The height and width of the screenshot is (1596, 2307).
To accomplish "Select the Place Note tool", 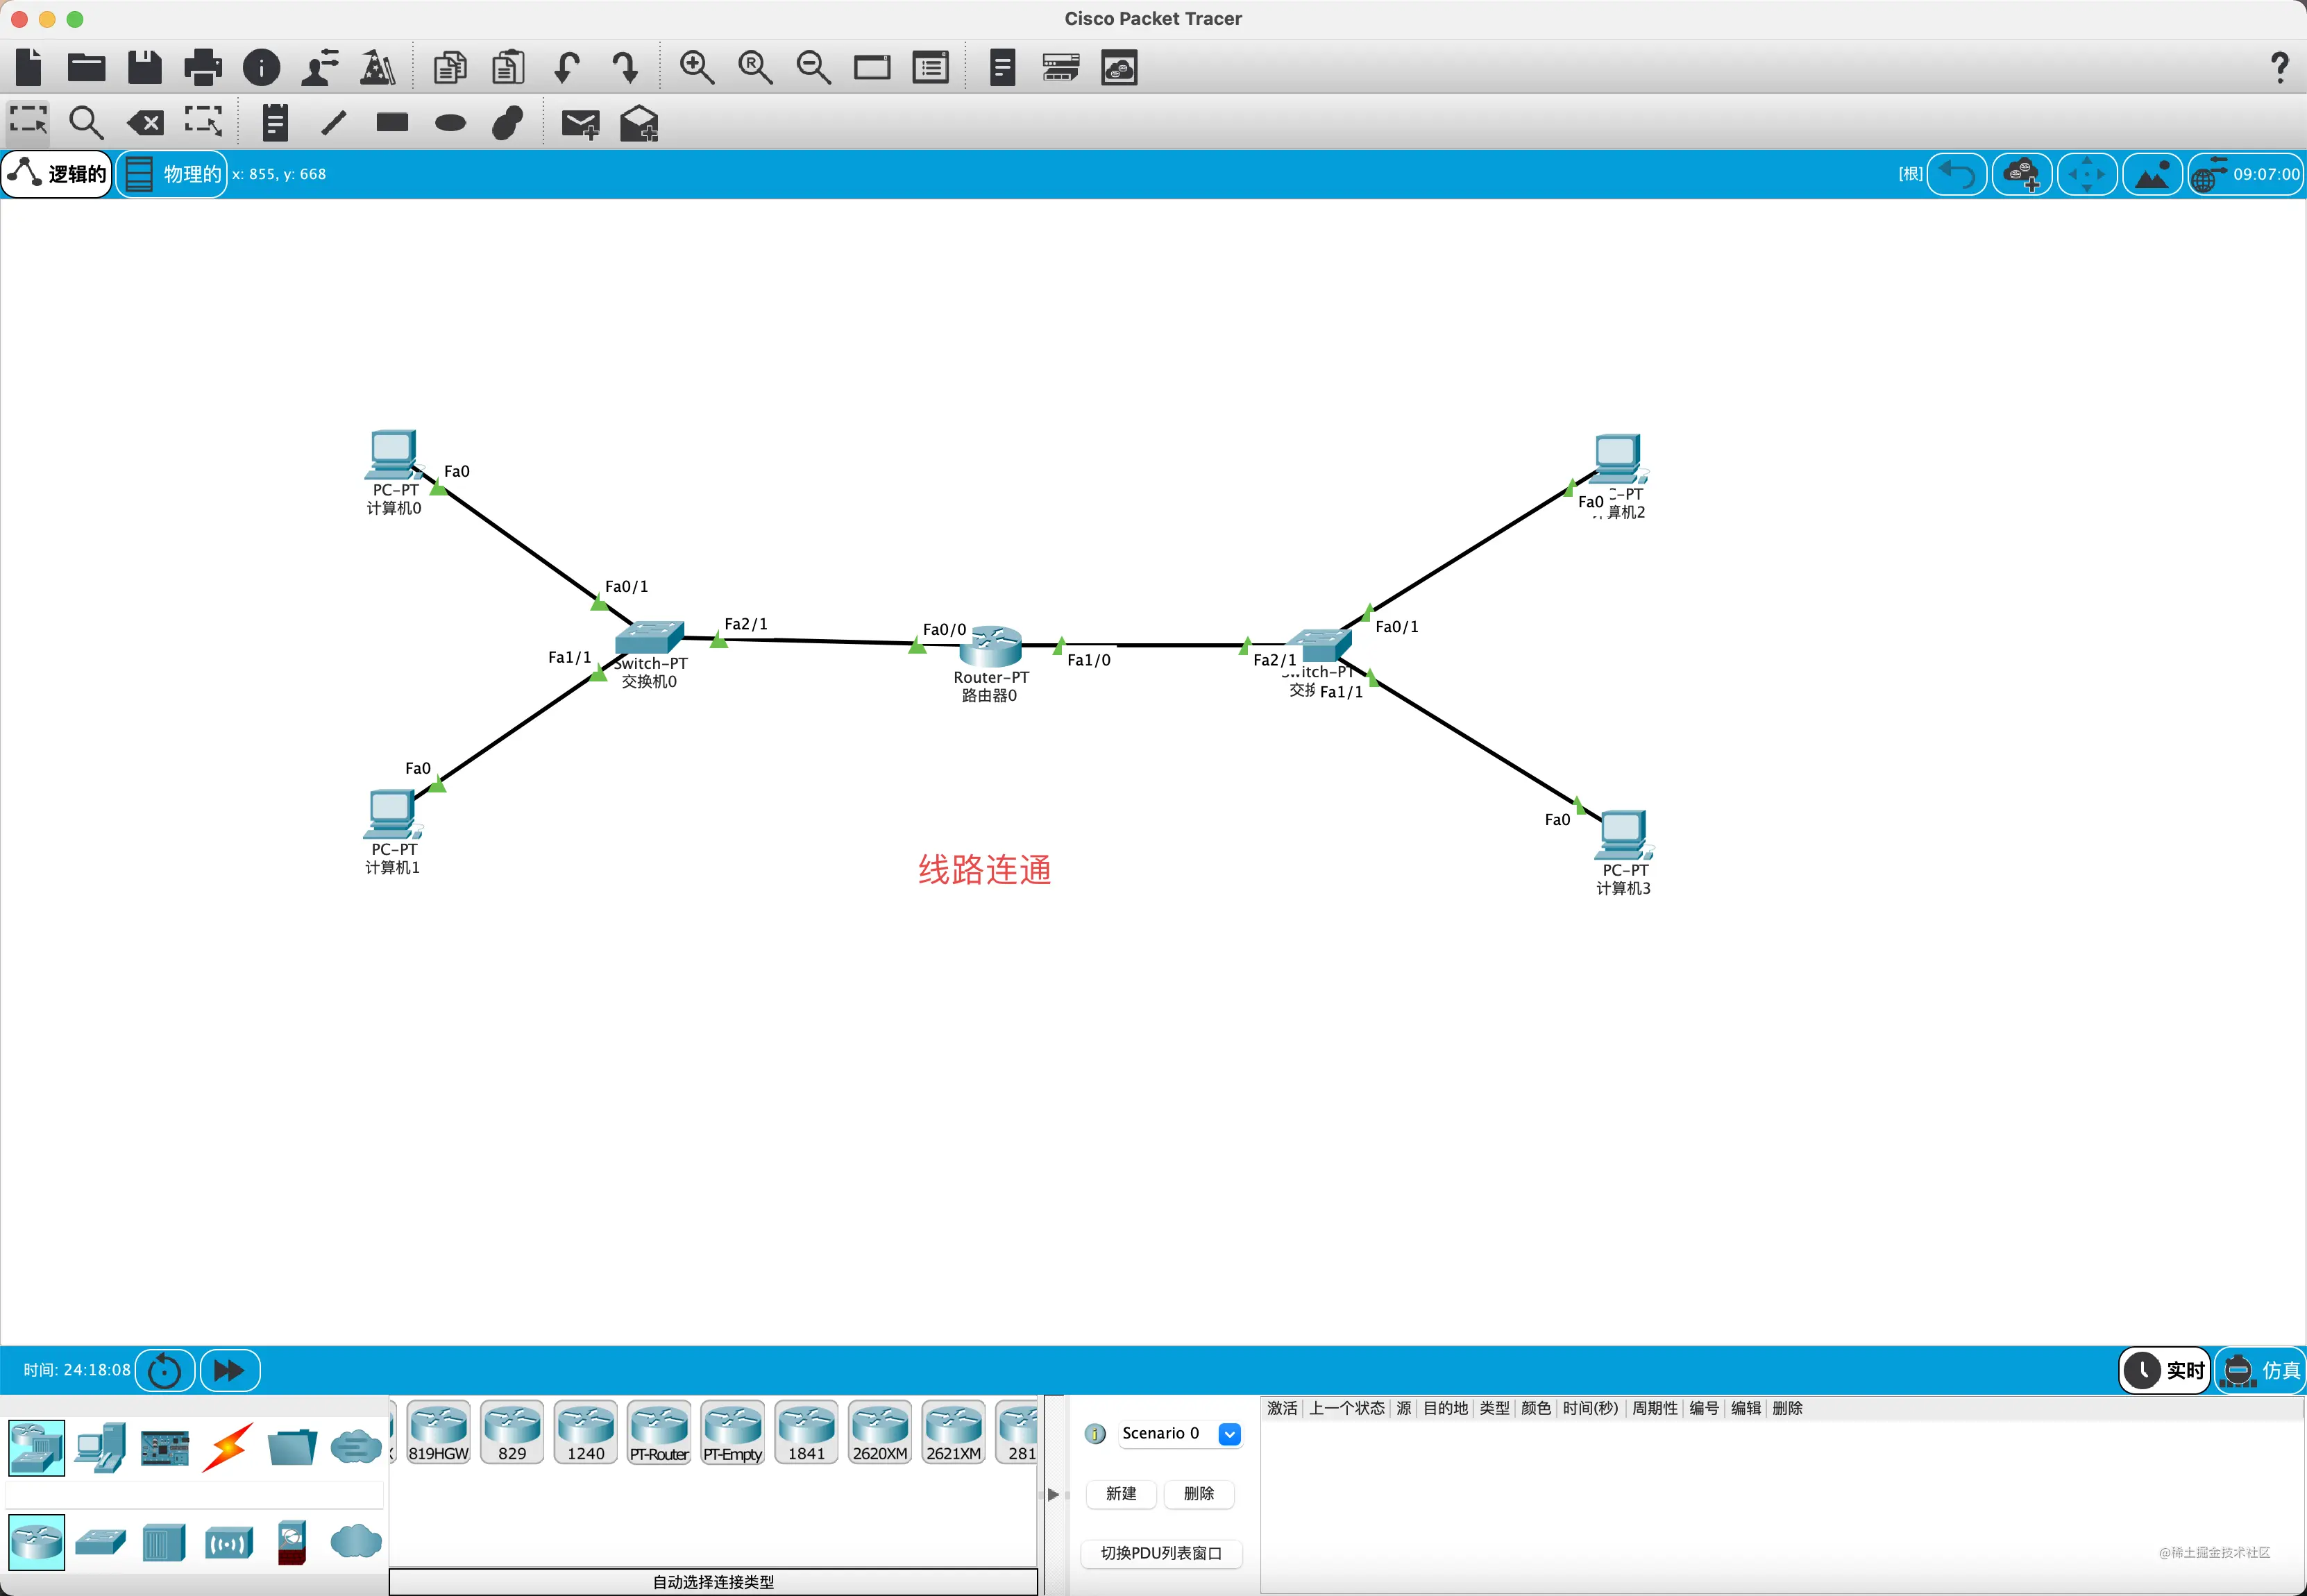I will pyautogui.click(x=275, y=123).
